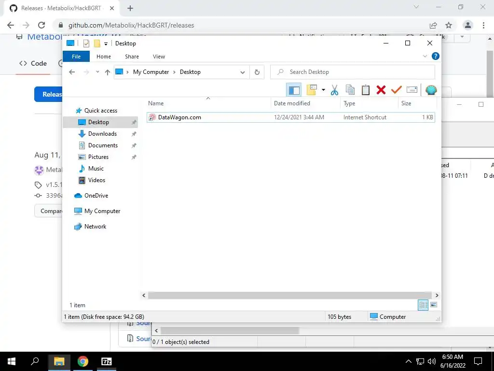Bookmark the page with the star icon
This screenshot has width=494, height=371.
point(449,25)
